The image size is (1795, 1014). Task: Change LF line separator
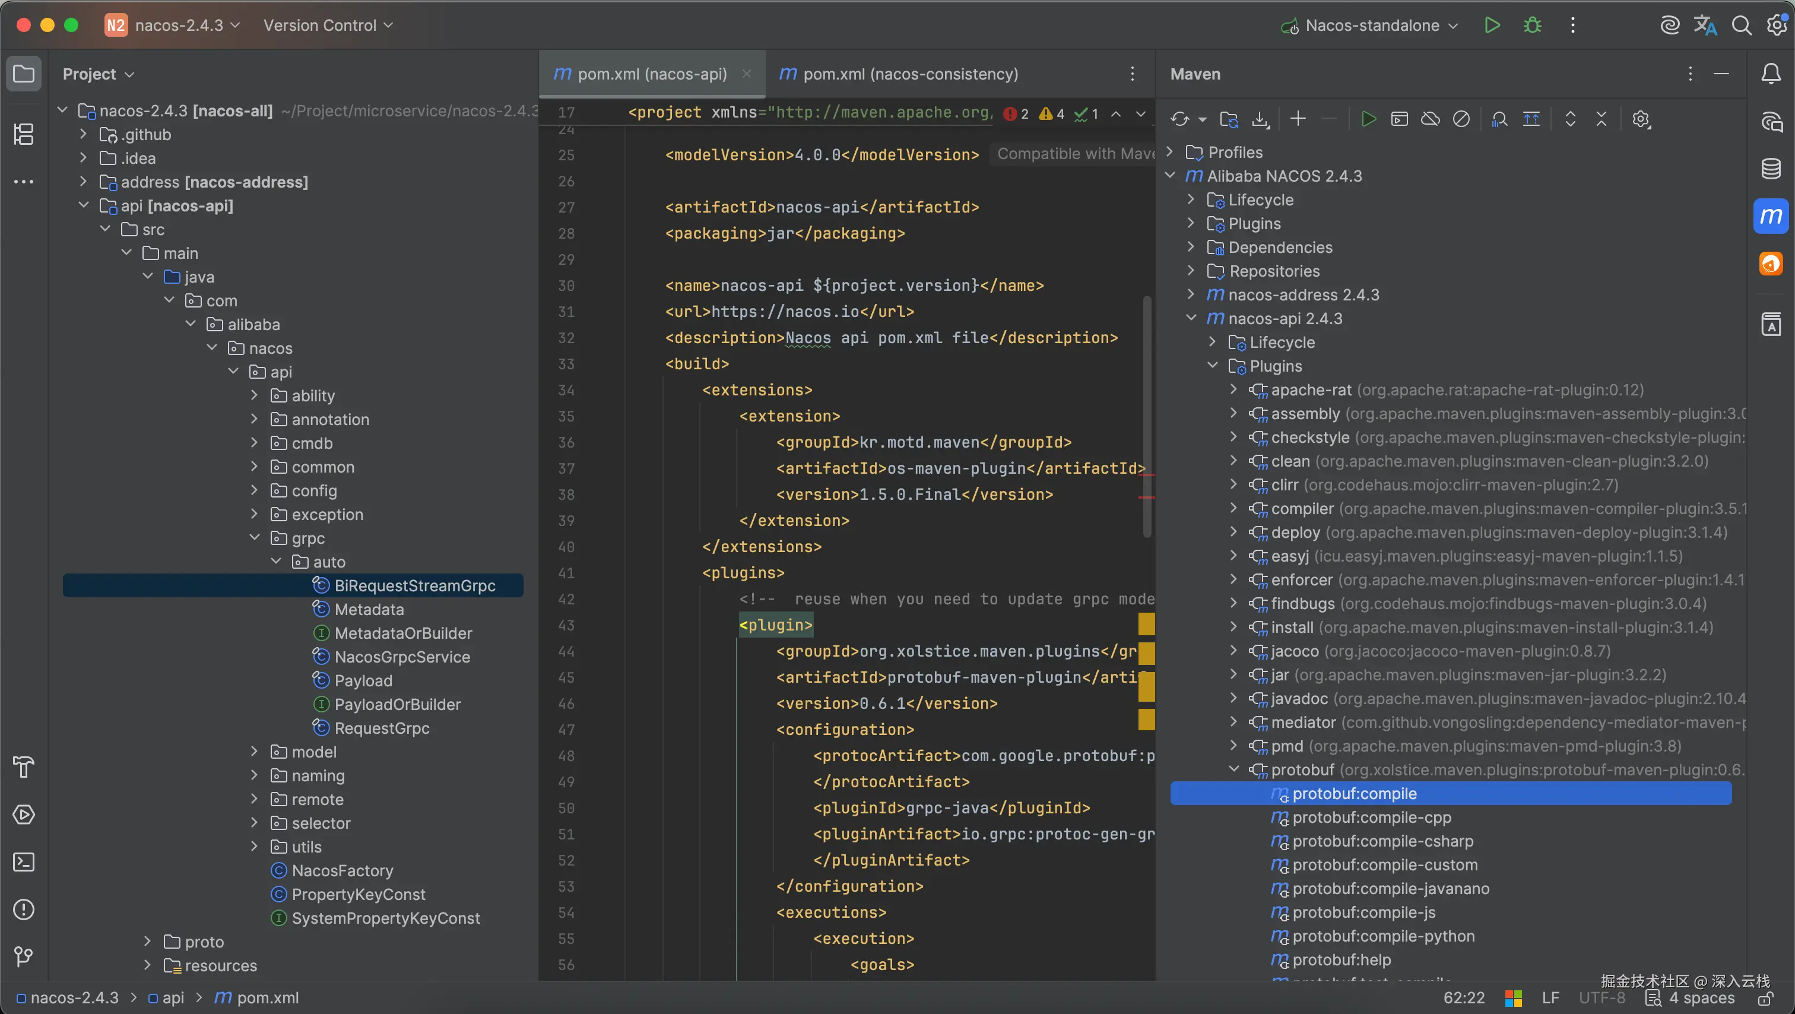(x=1550, y=997)
